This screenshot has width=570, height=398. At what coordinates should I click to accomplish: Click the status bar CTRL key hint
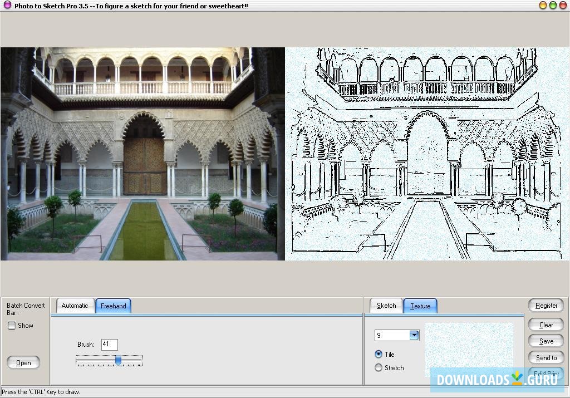[41, 392]
